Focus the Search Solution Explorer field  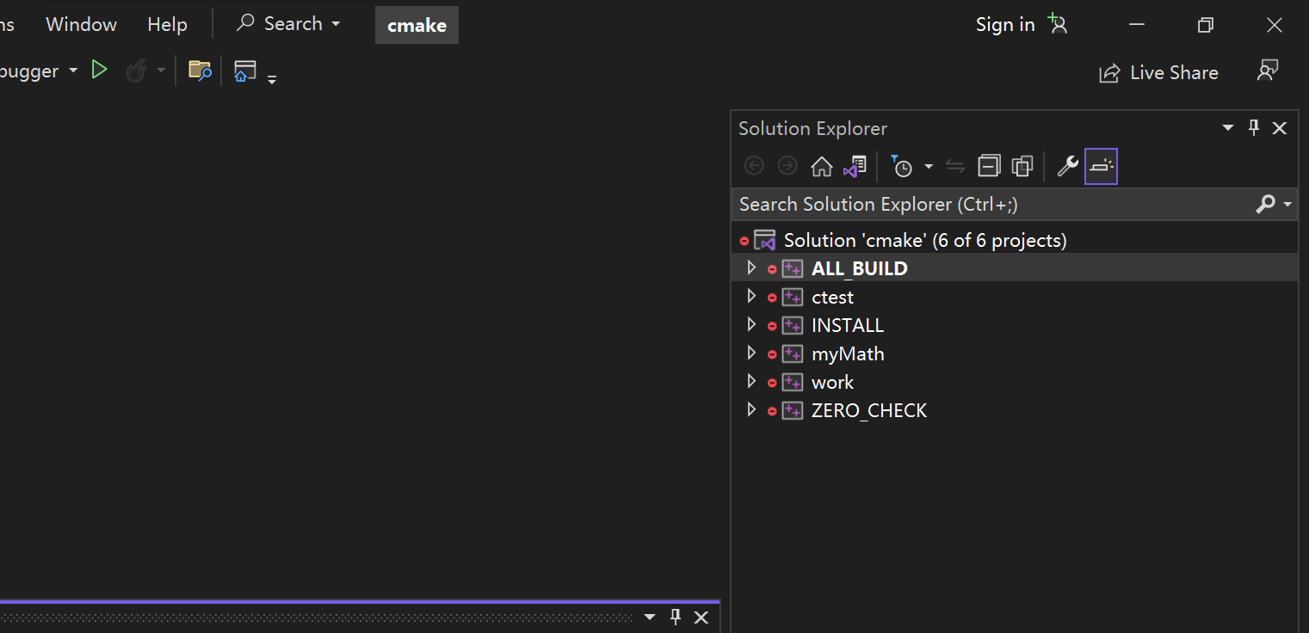coord(992,204)
